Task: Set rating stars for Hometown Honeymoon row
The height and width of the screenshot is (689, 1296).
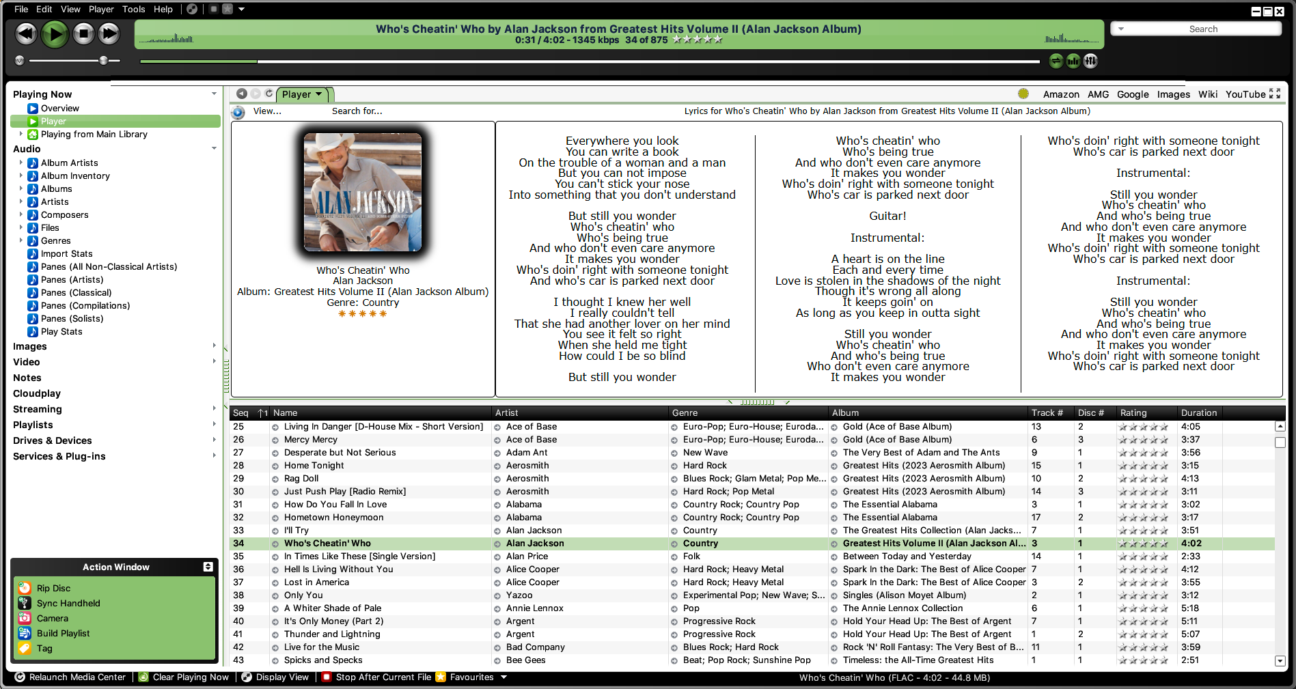Action: pyautogui.click(x=1143, y=518)
